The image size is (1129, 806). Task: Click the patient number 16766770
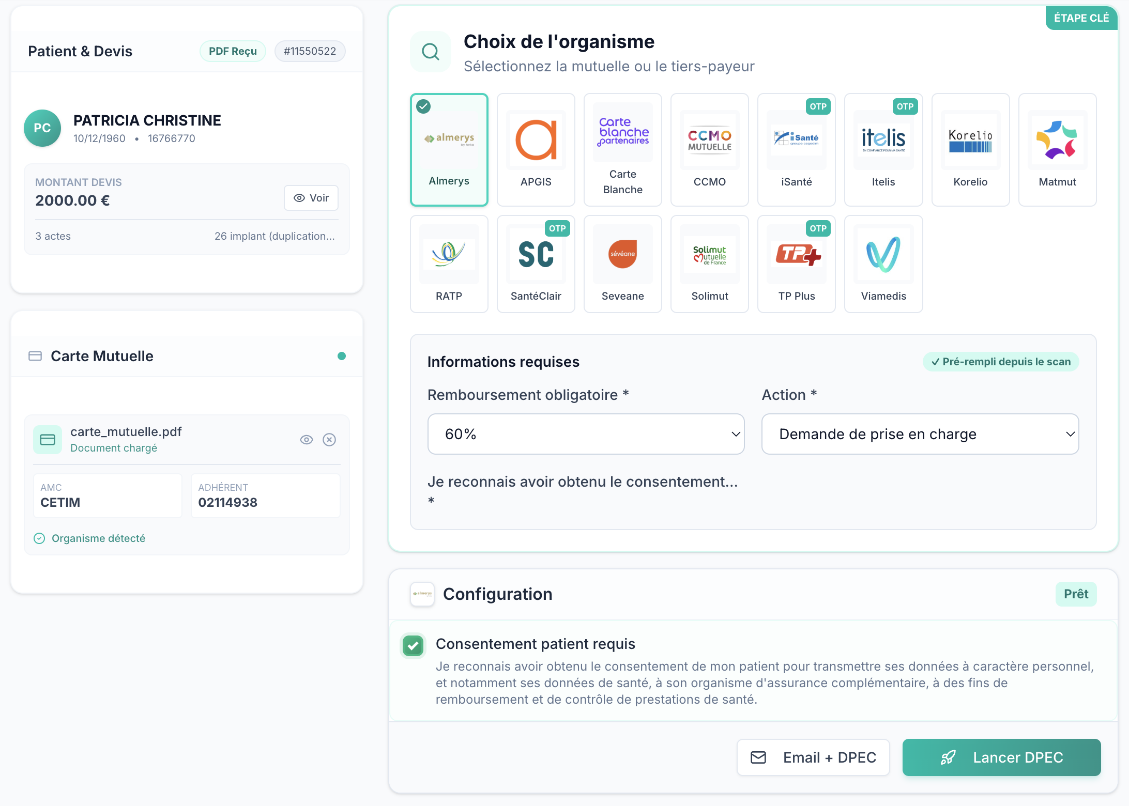tap(171, 138)
